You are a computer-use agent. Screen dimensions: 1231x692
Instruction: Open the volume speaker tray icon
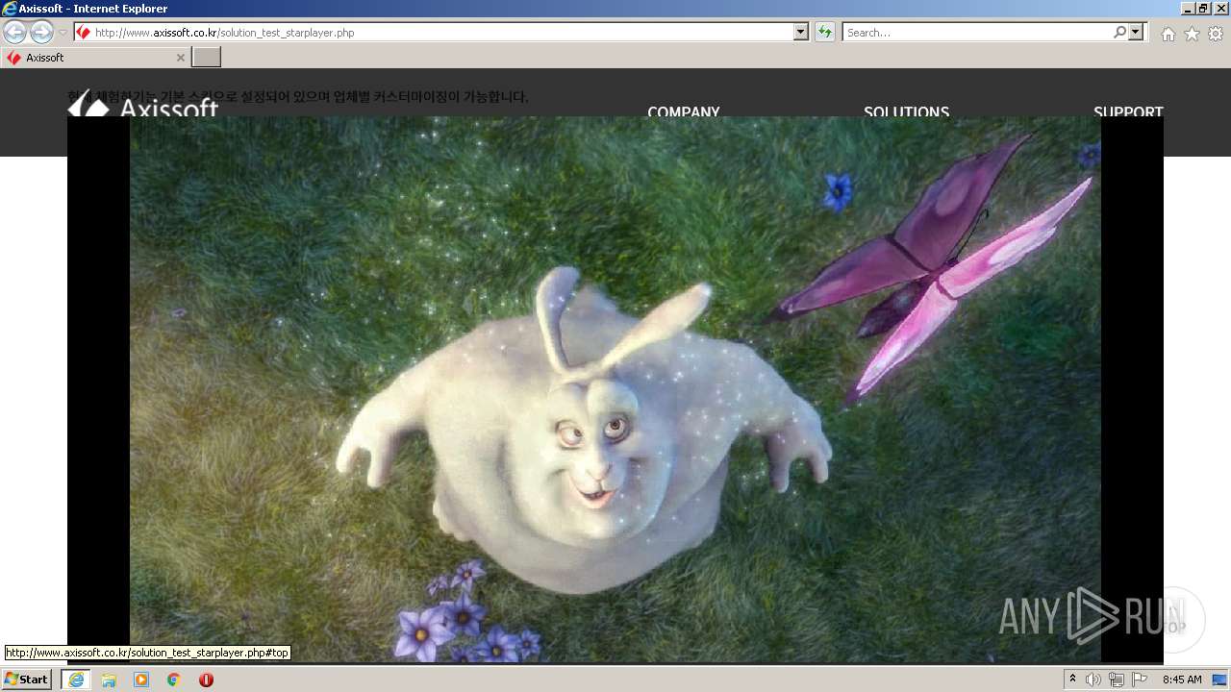point(1093,680)
